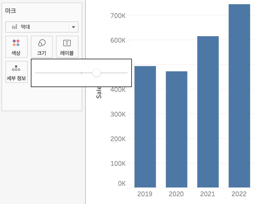
Task: Select the 2019 bar in the chart
Action: point(145,126)
